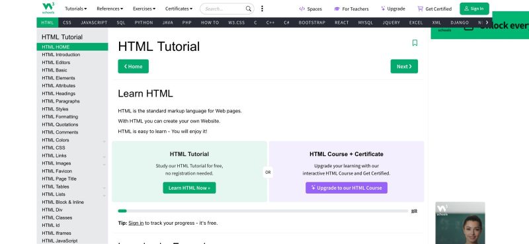
Task: Click the green Home button
Action: click(134, 67)
